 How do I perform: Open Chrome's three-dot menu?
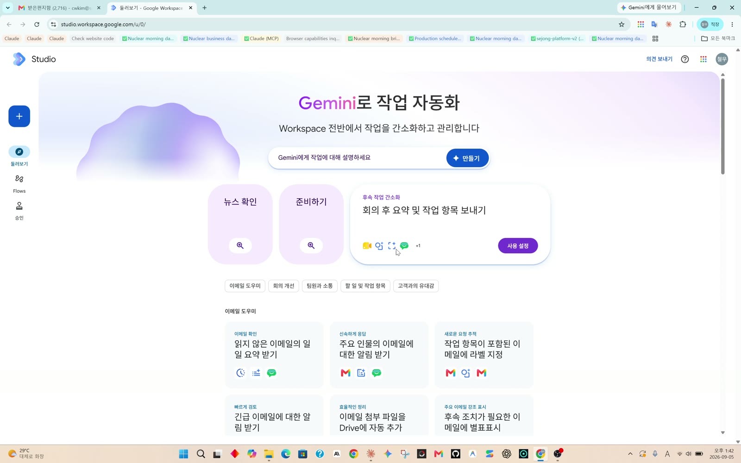click(x=732, y=25)
